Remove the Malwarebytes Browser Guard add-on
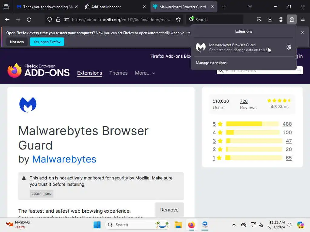Image resolution: width=310 pixels, height=232 pixels. (x=170, y=210)
